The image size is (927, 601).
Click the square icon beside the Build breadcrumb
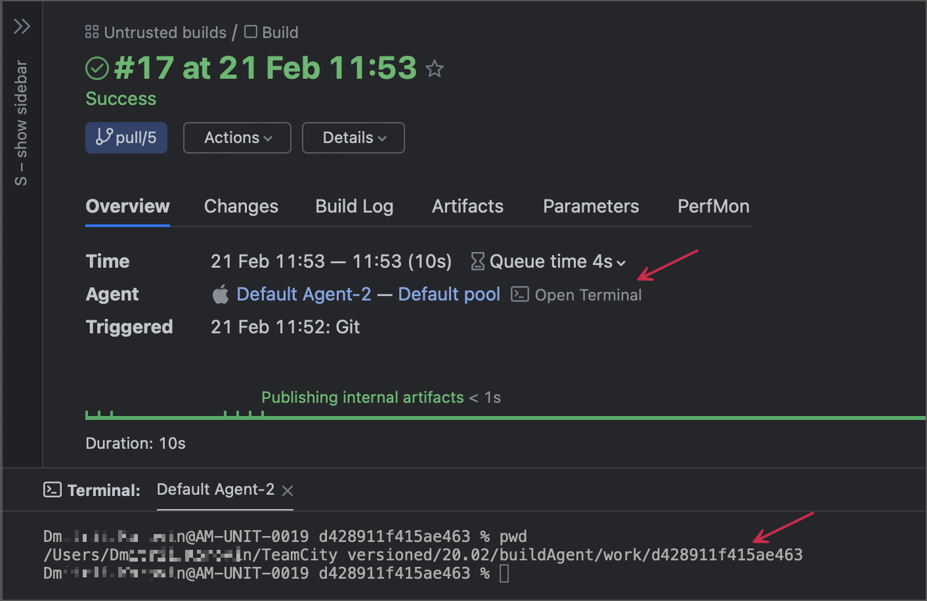[x=249, y=31]
